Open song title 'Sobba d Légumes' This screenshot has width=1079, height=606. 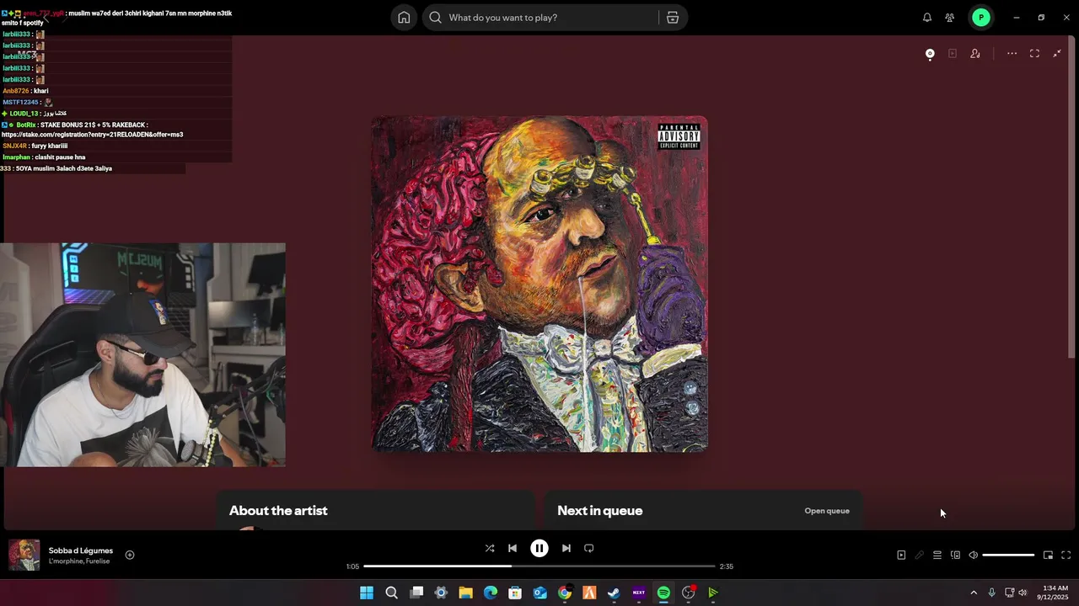pos(81,550)
